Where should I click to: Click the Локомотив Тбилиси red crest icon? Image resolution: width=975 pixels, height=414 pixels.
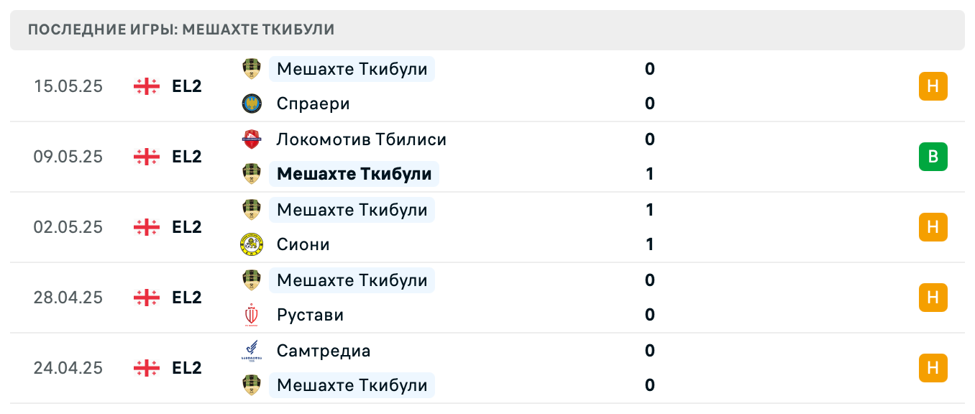click(x=251, y=139)
